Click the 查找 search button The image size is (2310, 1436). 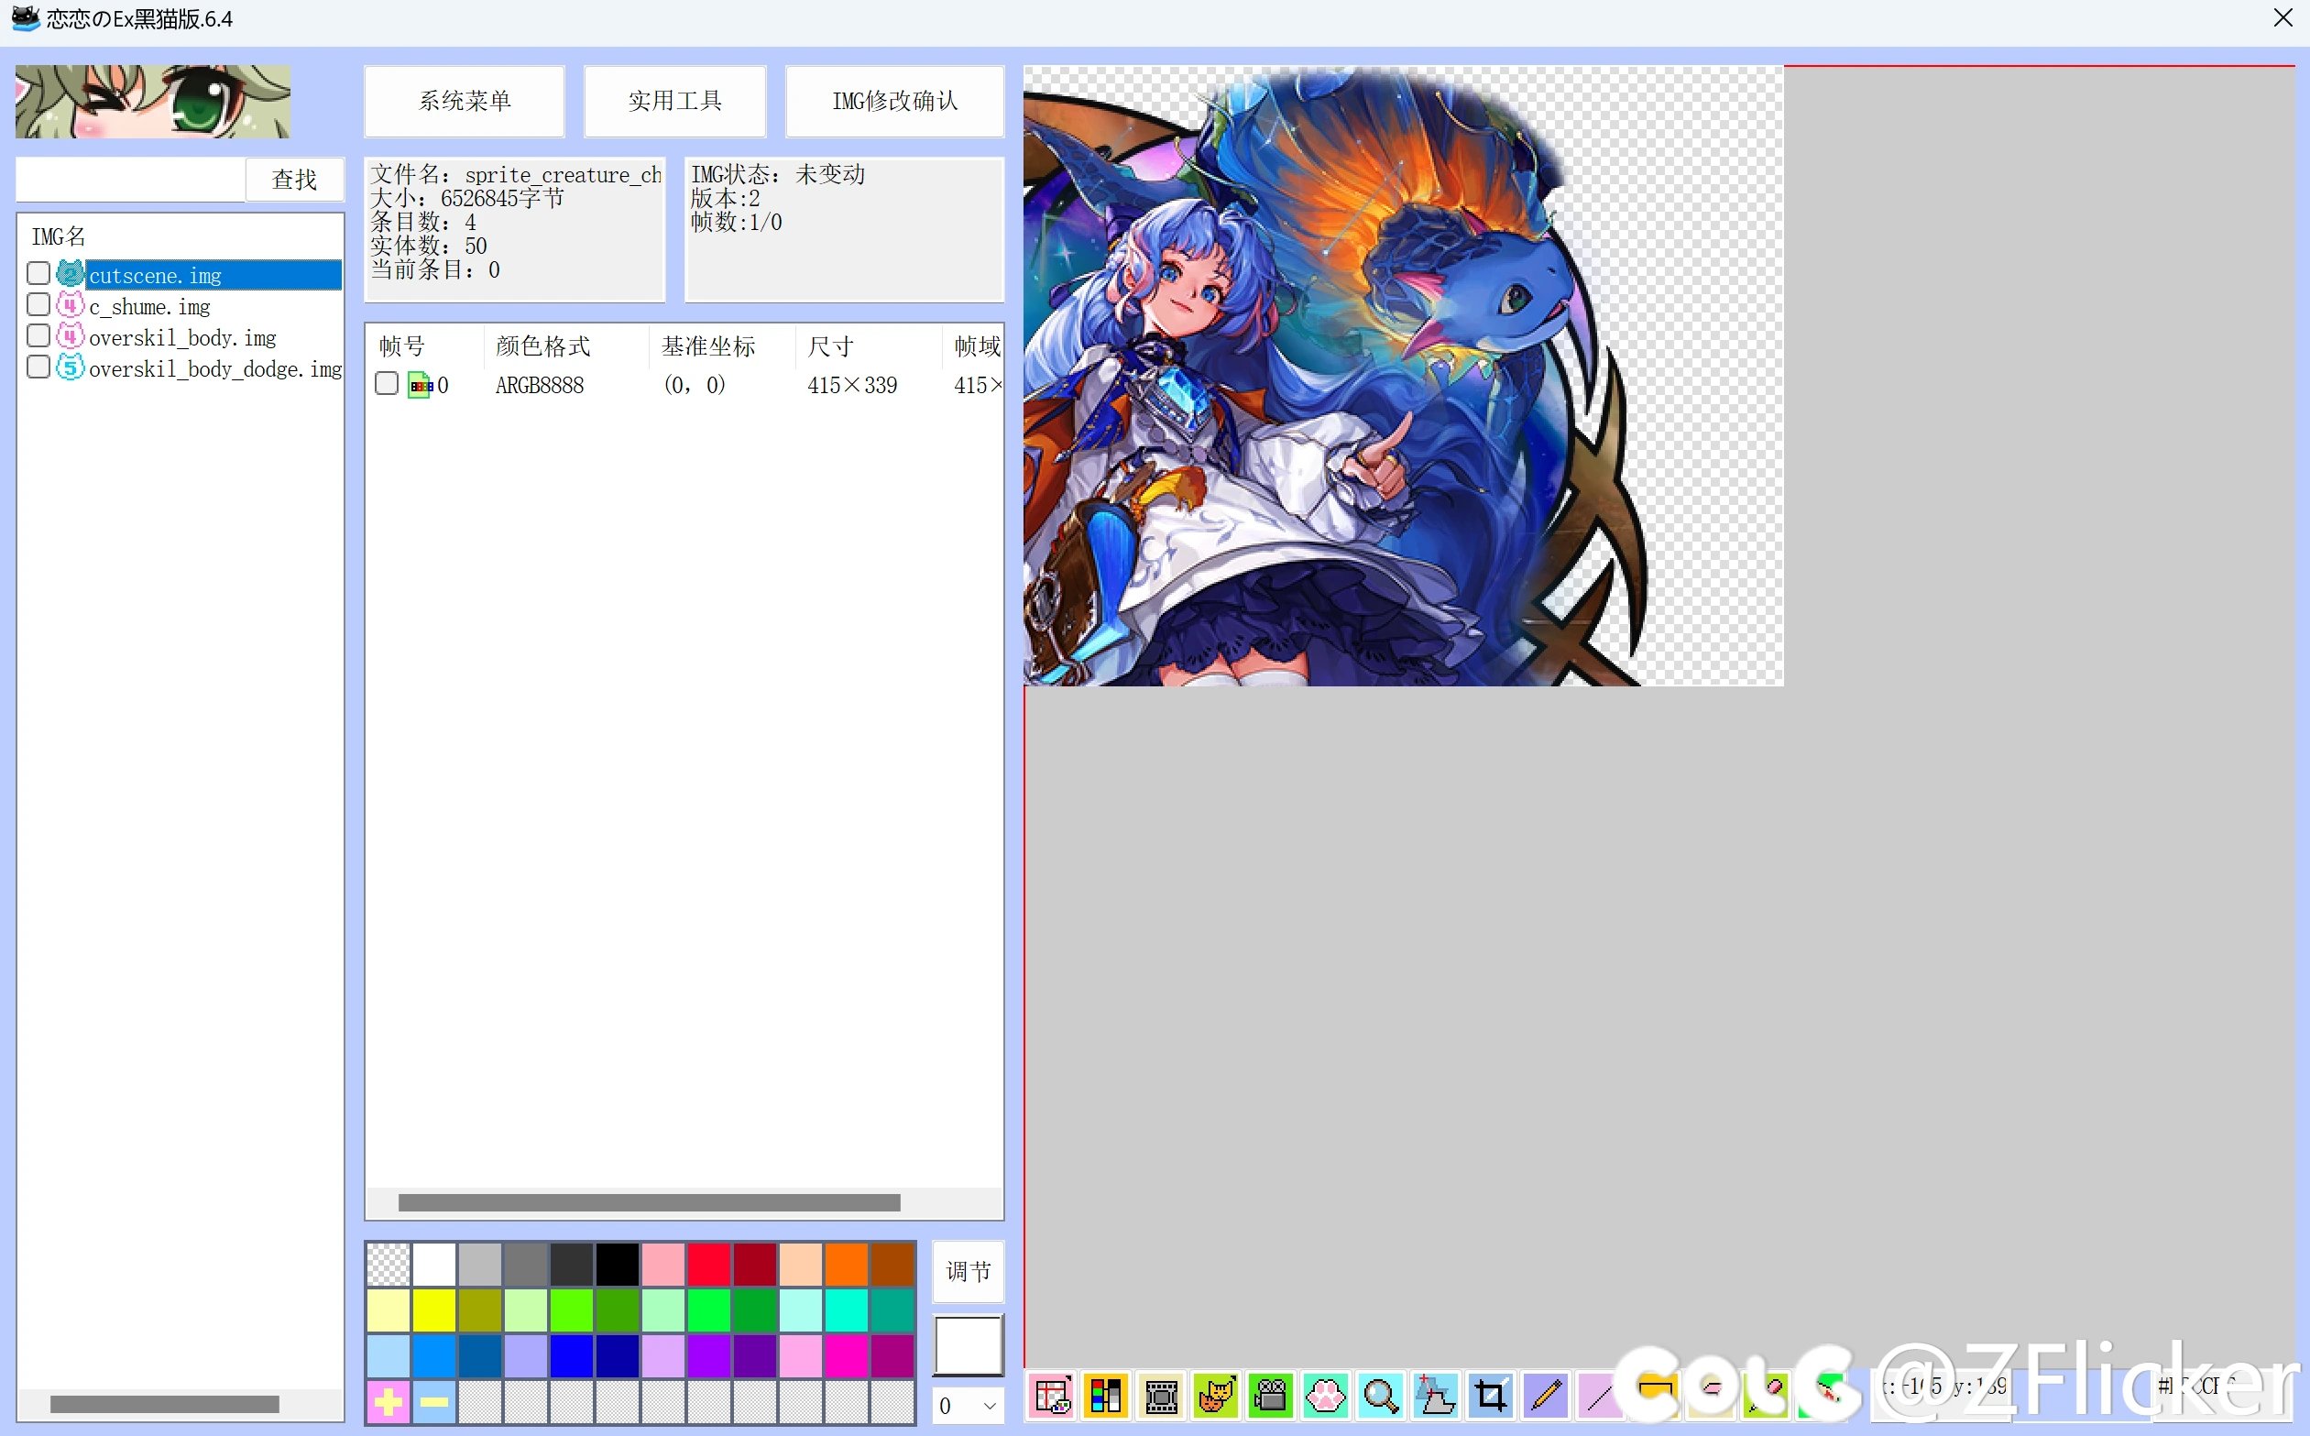(x=294, y=180)
